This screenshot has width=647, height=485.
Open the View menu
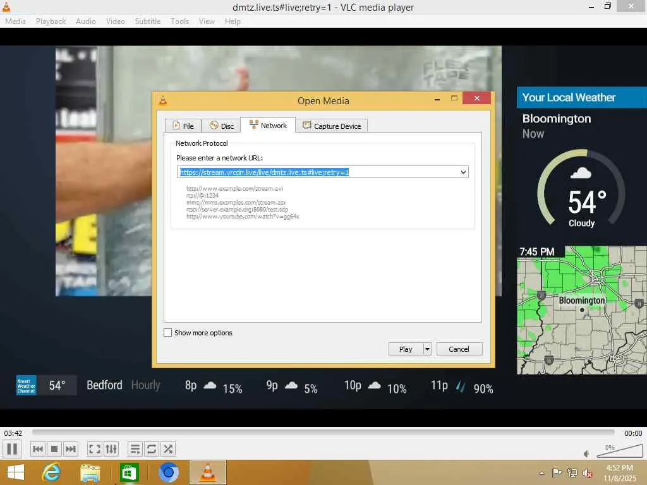pyautogui.click(x=207, y=21)
